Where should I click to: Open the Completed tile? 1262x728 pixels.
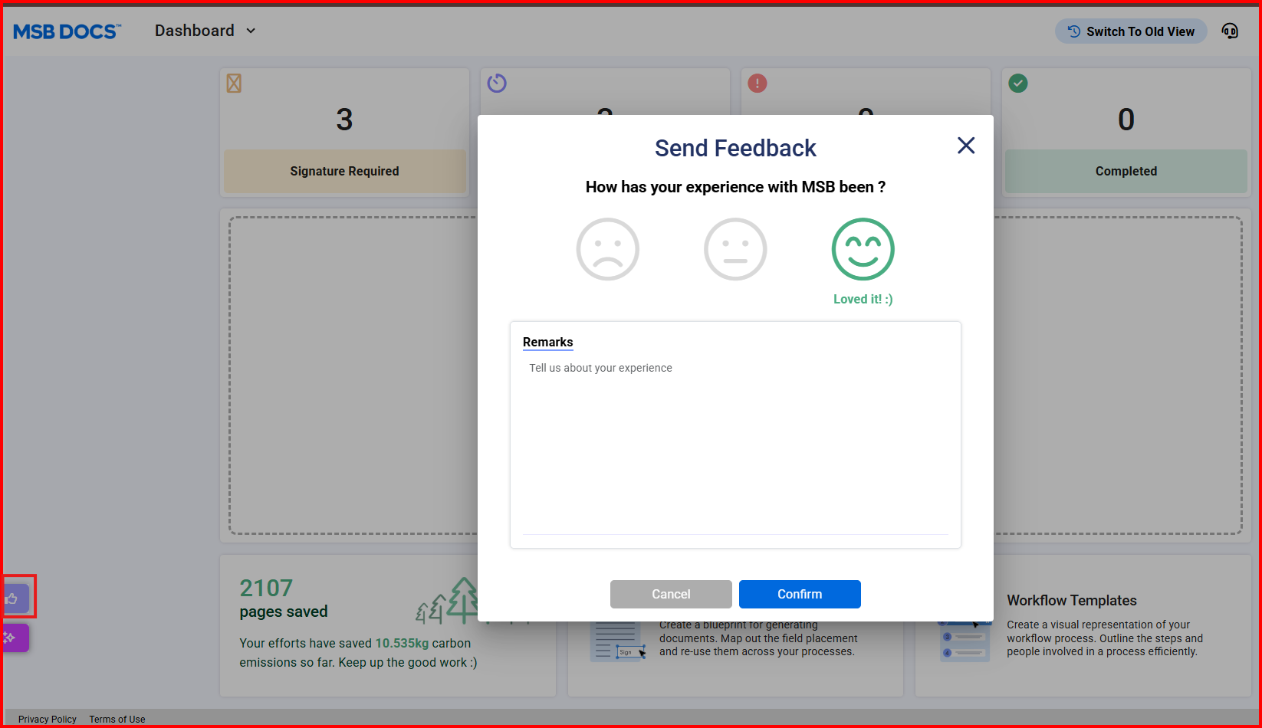tap(1126, 171)
